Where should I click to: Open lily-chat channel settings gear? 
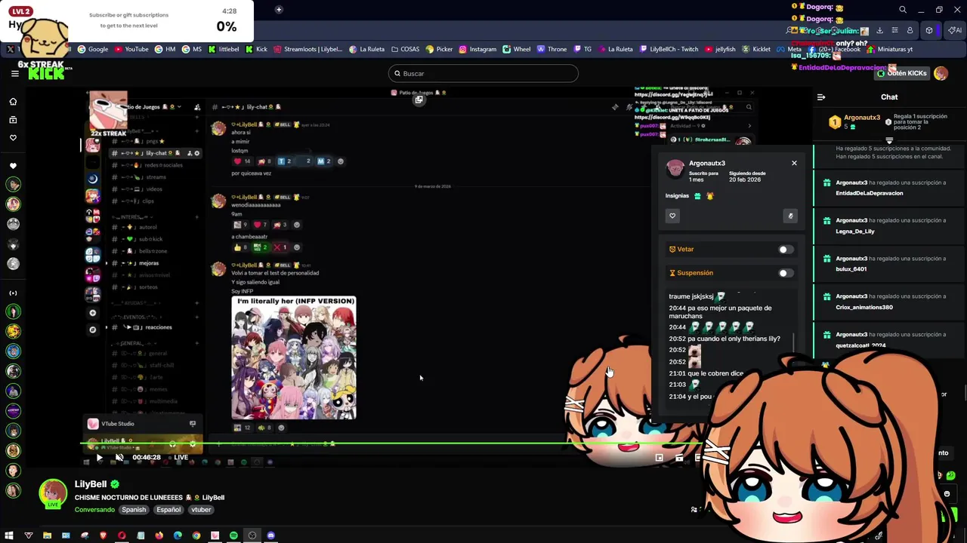[197, 153]
